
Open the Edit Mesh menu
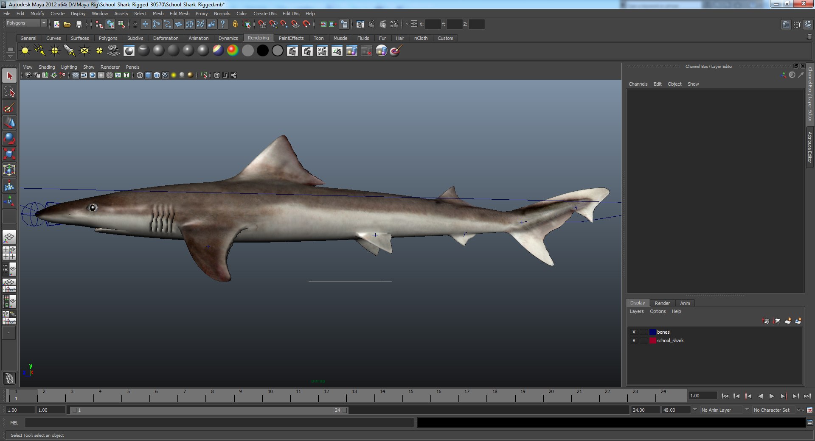[x=180, y=14]
